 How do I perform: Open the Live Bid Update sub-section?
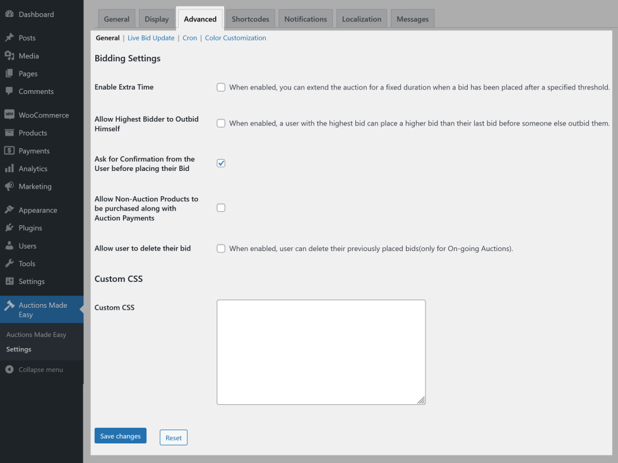point(151,38)
